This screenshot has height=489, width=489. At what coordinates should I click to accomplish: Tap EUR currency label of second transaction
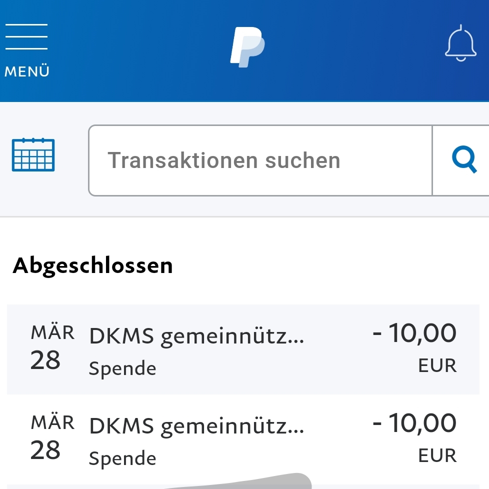coord(437,455)
